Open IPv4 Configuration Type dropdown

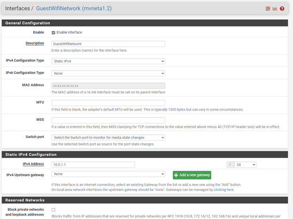108,61
